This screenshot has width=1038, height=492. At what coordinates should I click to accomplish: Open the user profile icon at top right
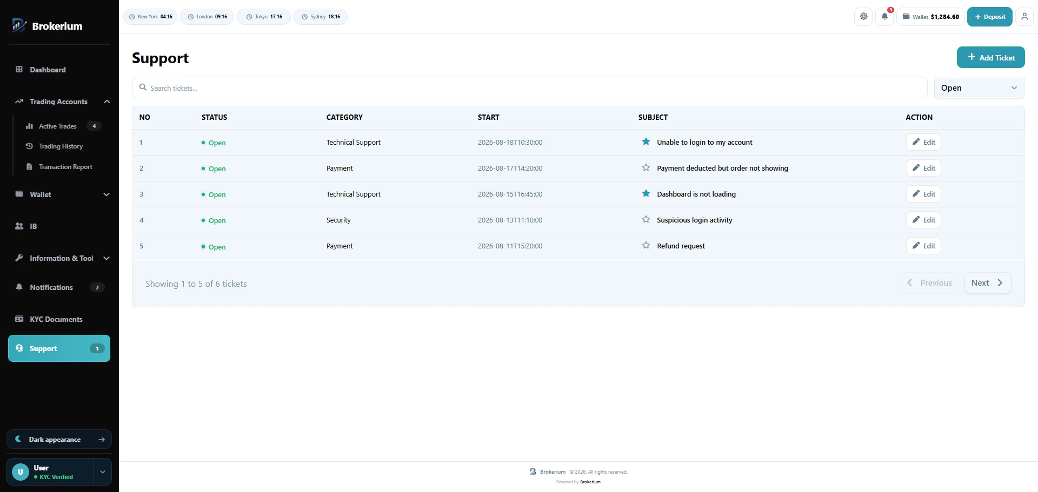(1024, 16)
